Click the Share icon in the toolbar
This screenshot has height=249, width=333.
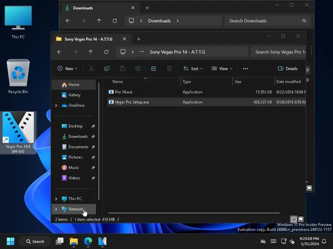[x=154, y=69]
